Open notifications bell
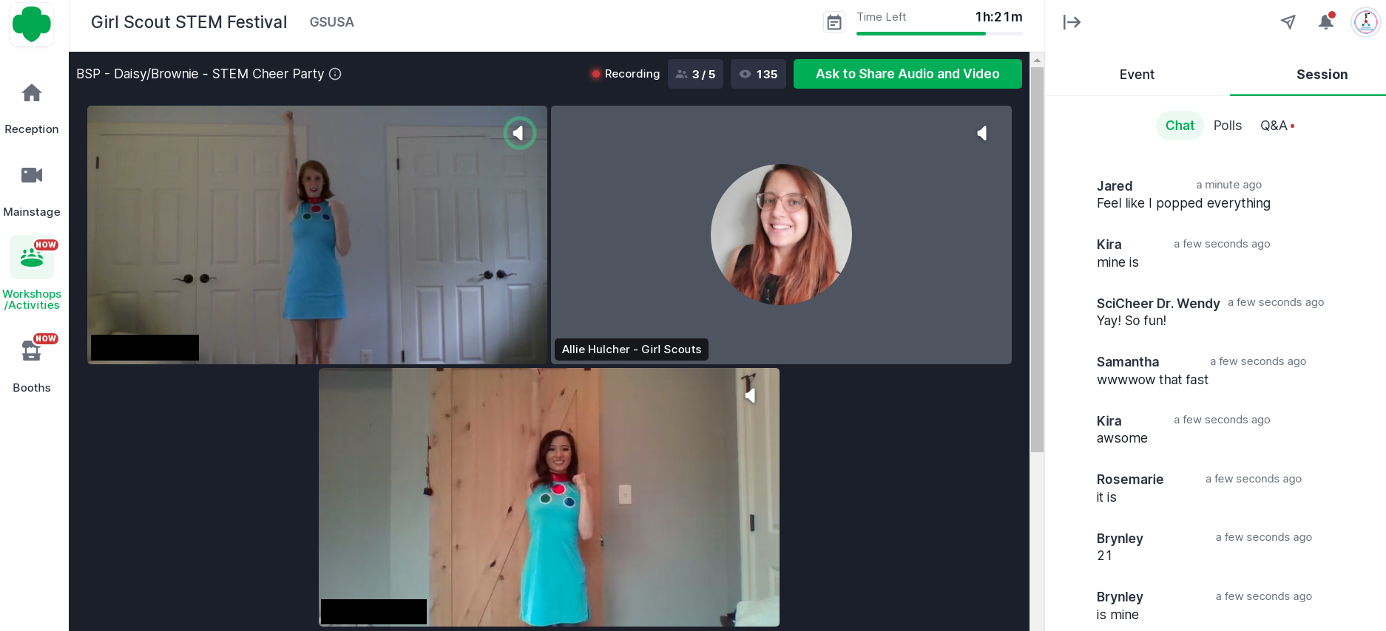 tap(1325, 22)
